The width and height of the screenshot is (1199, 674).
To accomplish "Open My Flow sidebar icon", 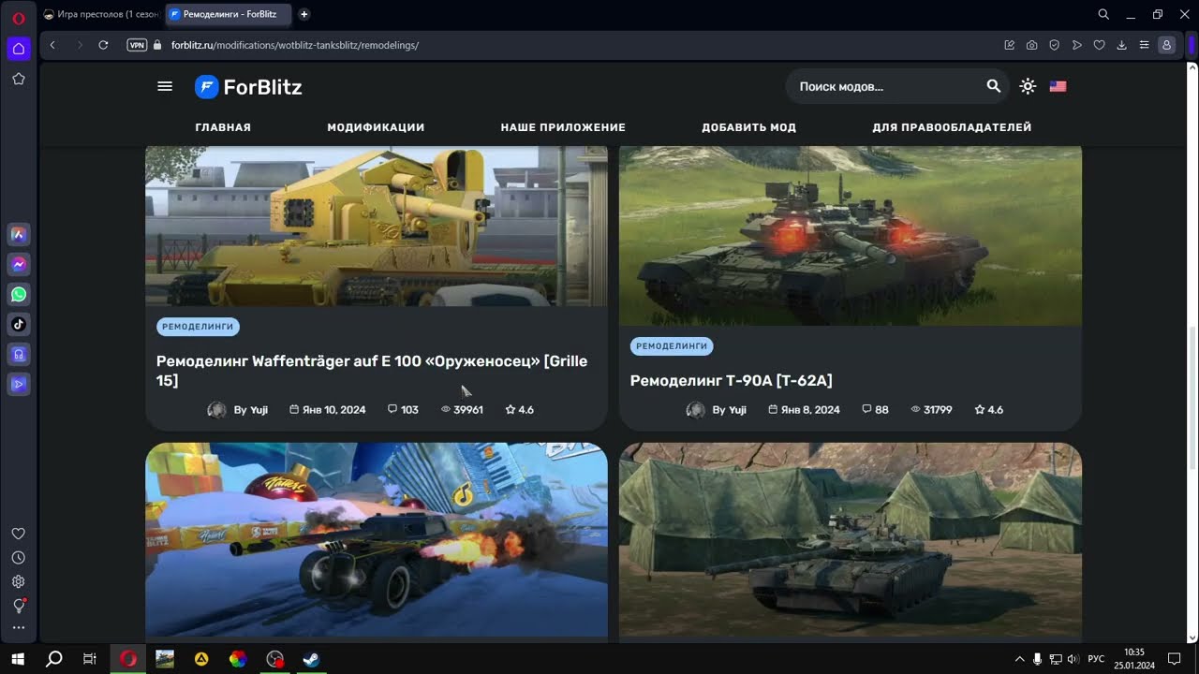I will [x=18, y=384].
